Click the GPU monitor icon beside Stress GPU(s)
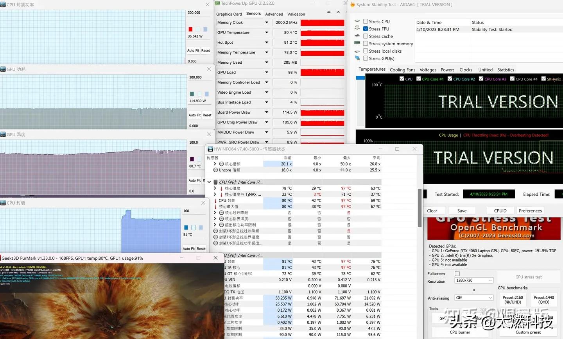The image size is (563, 339). (357, 59)
